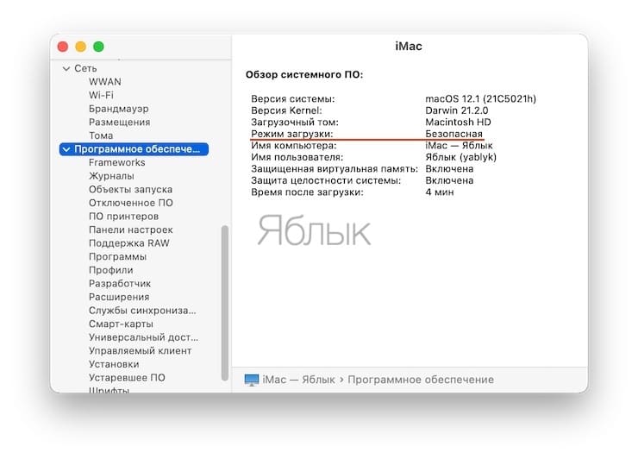Open Управляемый клиент entry

click(x=140, y=350)
